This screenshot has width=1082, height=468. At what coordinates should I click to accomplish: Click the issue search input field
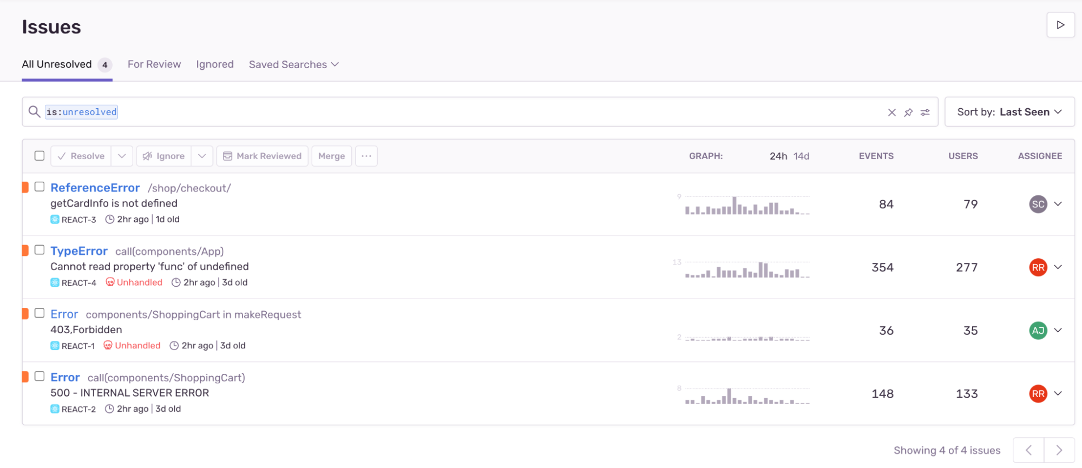click(480, 112)
